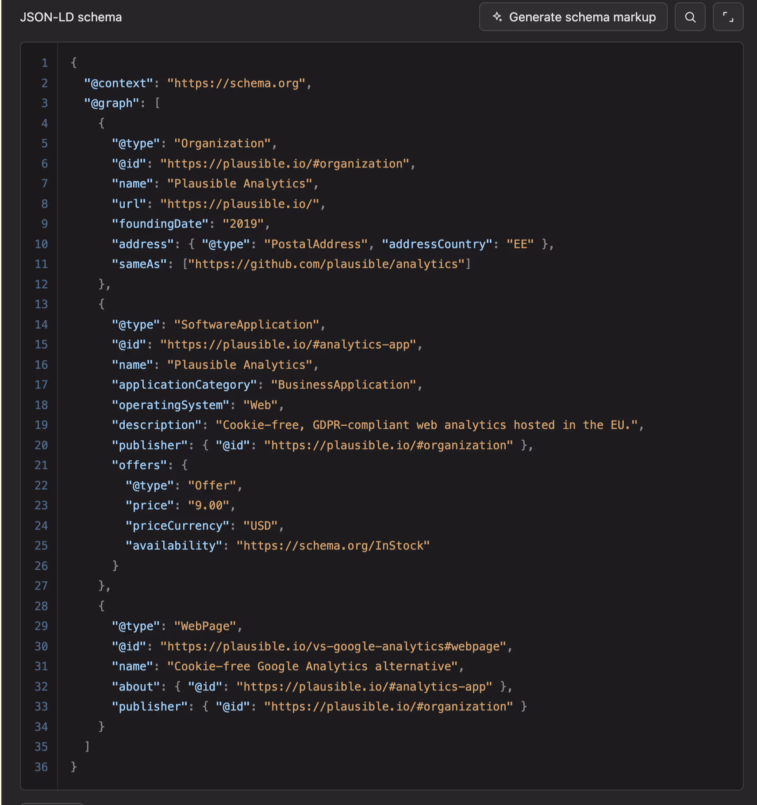Click the "PostalAddress" value
The height and width of the screenshot is (805, 757).
316,244
